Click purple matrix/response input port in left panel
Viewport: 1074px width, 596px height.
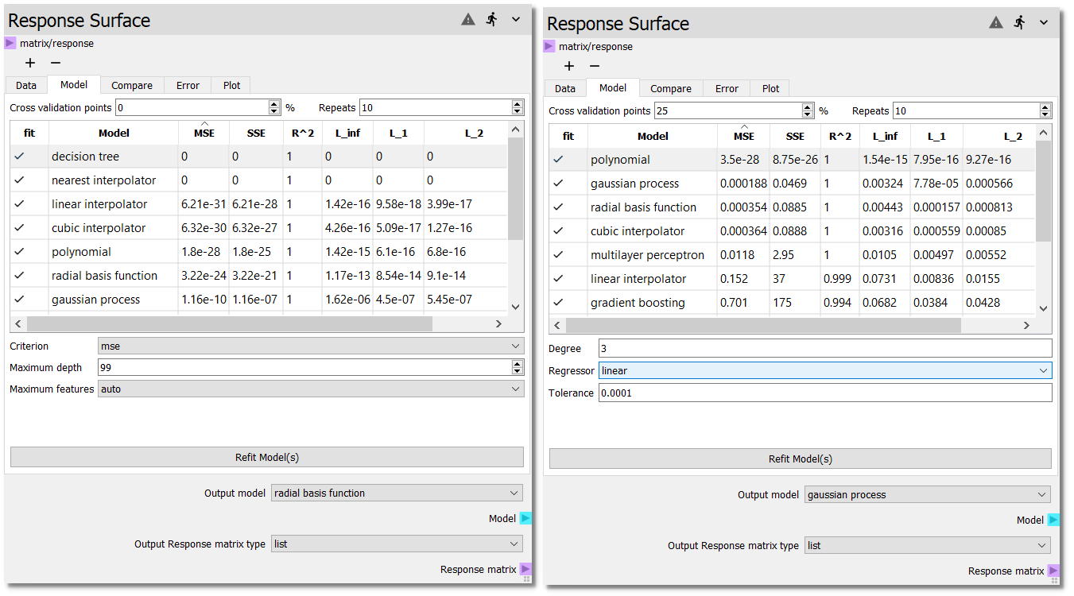[x=10, y=44]
